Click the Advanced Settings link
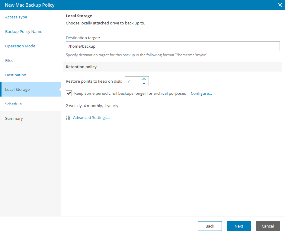 (91, 117)
